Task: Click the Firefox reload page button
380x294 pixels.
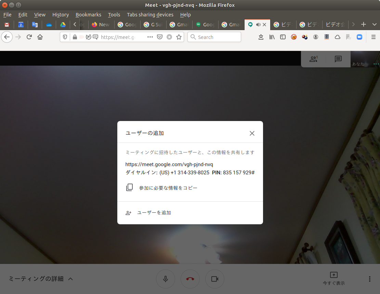Action: 29,37
